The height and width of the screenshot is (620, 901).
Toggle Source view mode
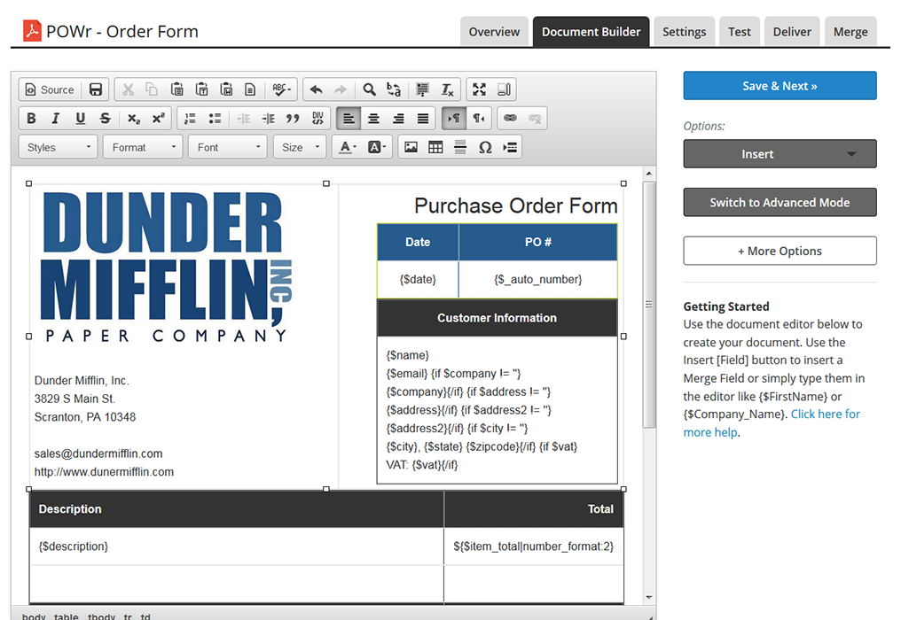(x=50, y=89)
